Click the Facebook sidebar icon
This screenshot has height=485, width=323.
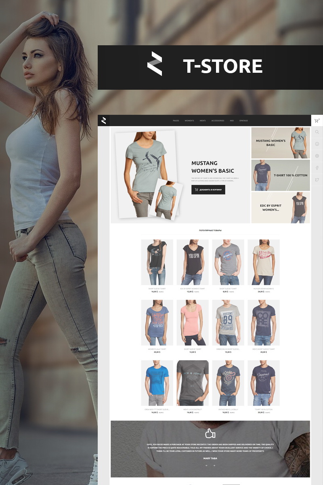(317, 168)
